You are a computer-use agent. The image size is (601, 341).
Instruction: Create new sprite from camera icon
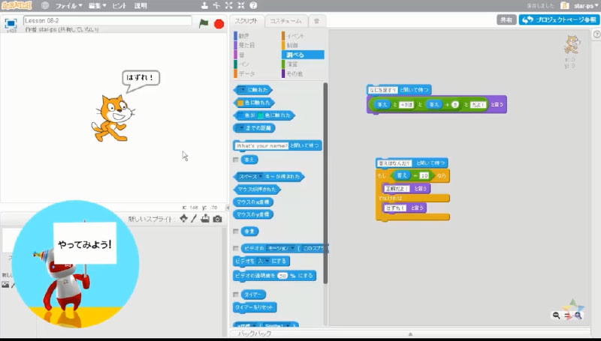[217, 219]
